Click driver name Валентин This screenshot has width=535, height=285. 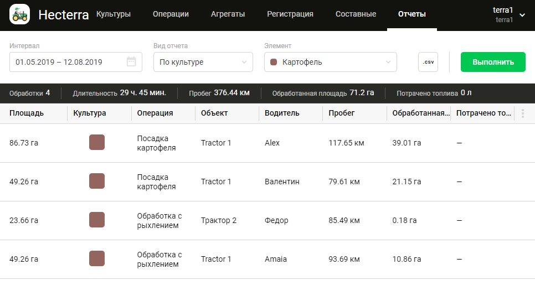coord(282,182)
